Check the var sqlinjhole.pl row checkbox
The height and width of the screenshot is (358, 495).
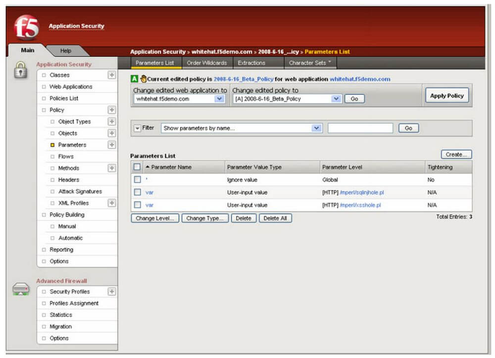click(137, 192)
